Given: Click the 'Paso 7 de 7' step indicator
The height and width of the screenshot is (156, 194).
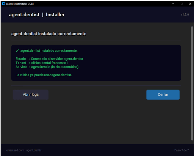Looking at the screenshot, I should [181, 150].
